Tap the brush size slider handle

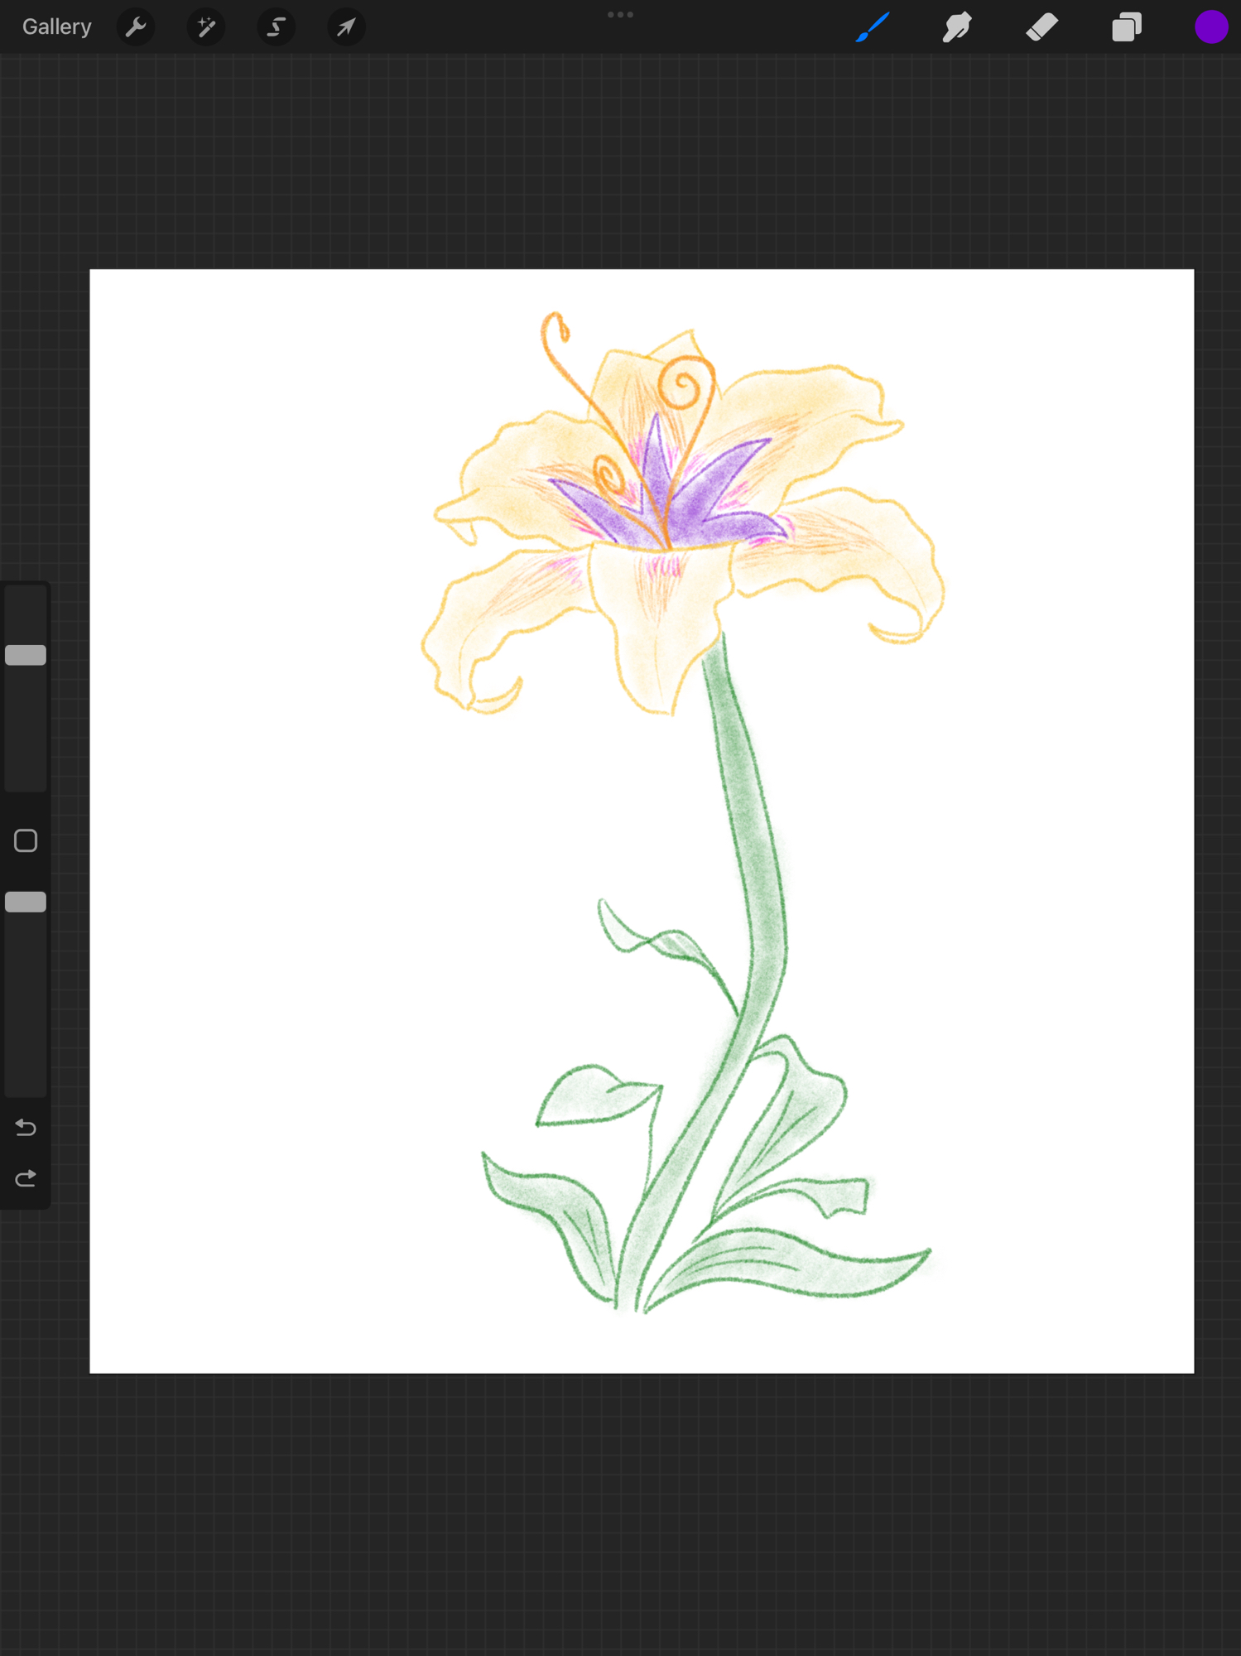coord(26,655)
